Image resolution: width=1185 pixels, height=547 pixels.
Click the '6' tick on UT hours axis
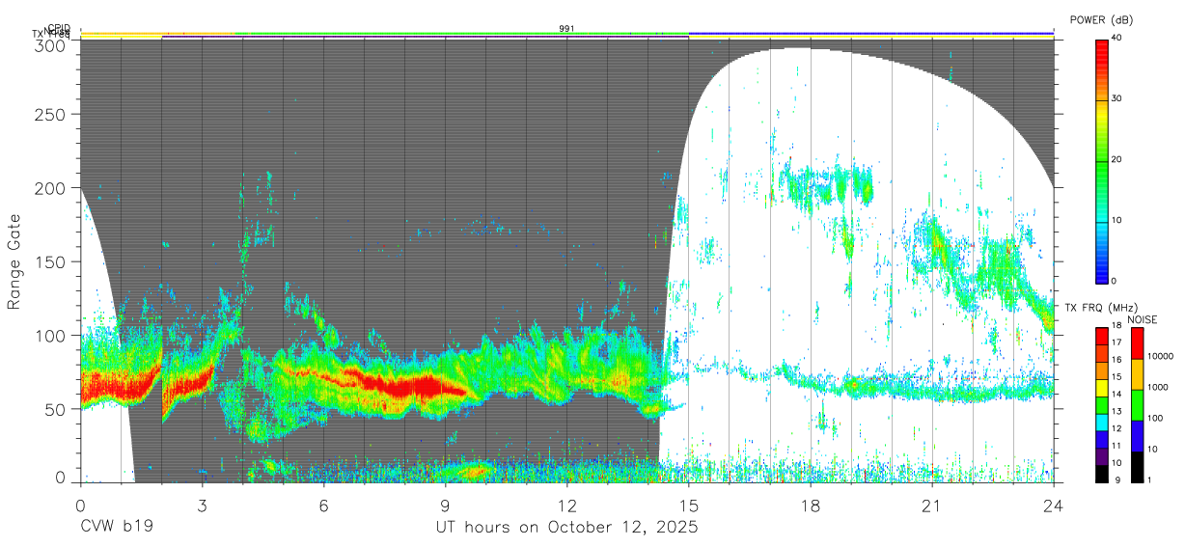tap(324, 505)
